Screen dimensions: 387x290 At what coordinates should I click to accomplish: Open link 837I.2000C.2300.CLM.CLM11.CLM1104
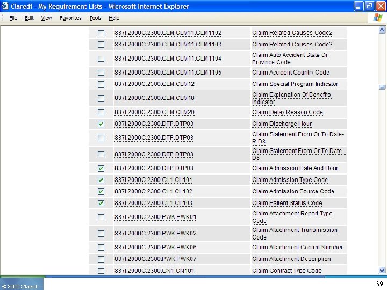tap(168, 59)
